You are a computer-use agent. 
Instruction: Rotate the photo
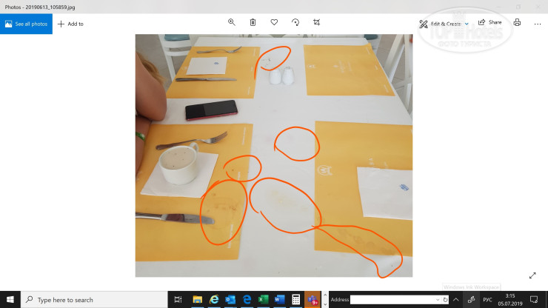point(295,23)
